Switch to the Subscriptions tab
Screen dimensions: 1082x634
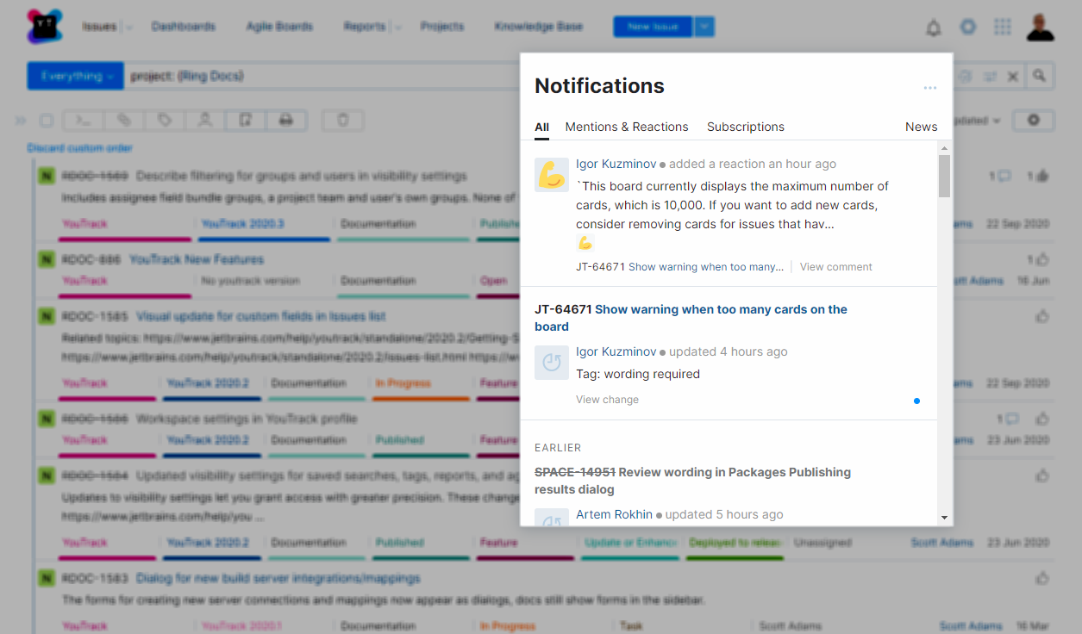pyautogui.click(x=745, y=127)
